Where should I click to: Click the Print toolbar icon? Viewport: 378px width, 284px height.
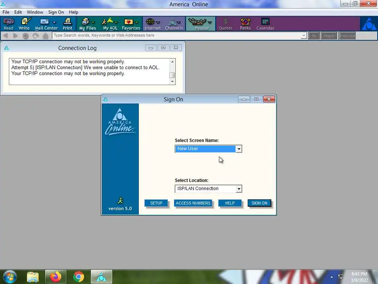68,24
